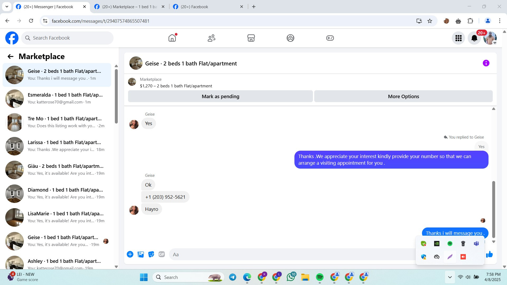Image resolution: width=507 pixels, height=285 pixels.
Task: Open the notifications bell
Action: click(x=474, y=38)
